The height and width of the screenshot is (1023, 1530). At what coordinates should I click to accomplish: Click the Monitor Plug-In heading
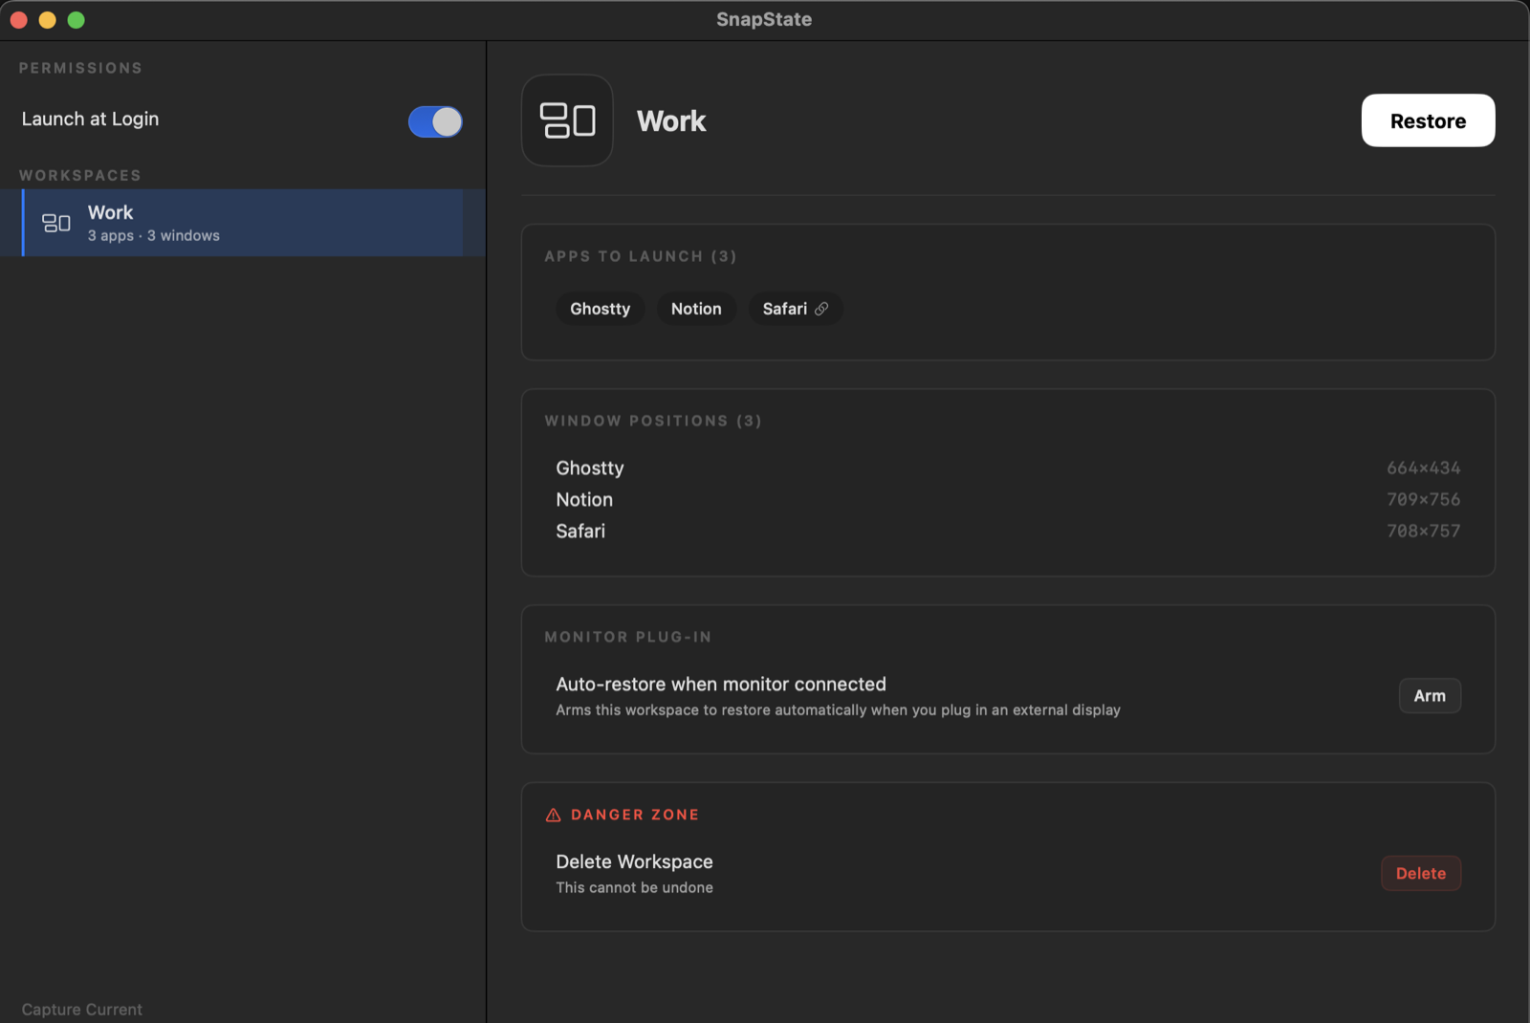[x=628, y=637]
